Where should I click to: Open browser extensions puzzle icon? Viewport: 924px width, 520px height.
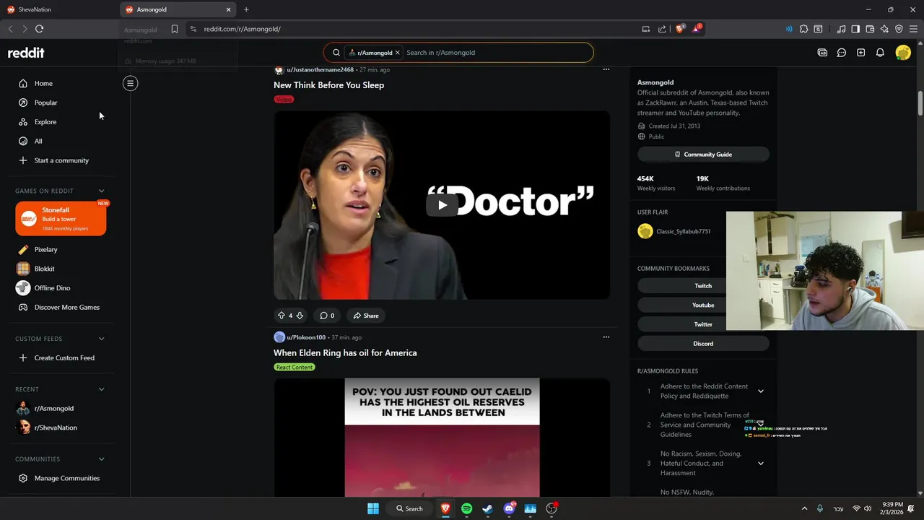pos(803,29)
